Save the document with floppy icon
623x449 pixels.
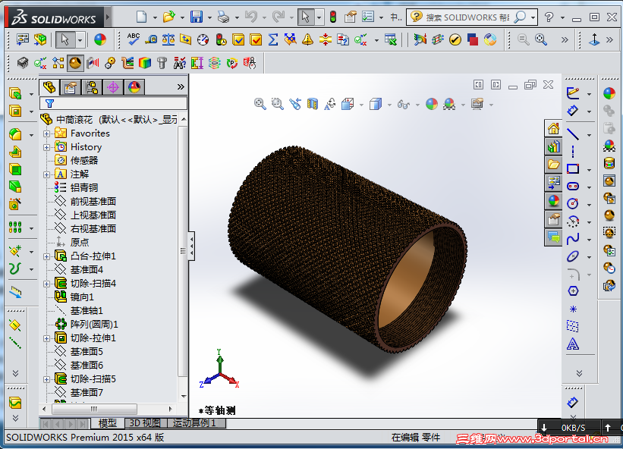[x=197, y=17]
